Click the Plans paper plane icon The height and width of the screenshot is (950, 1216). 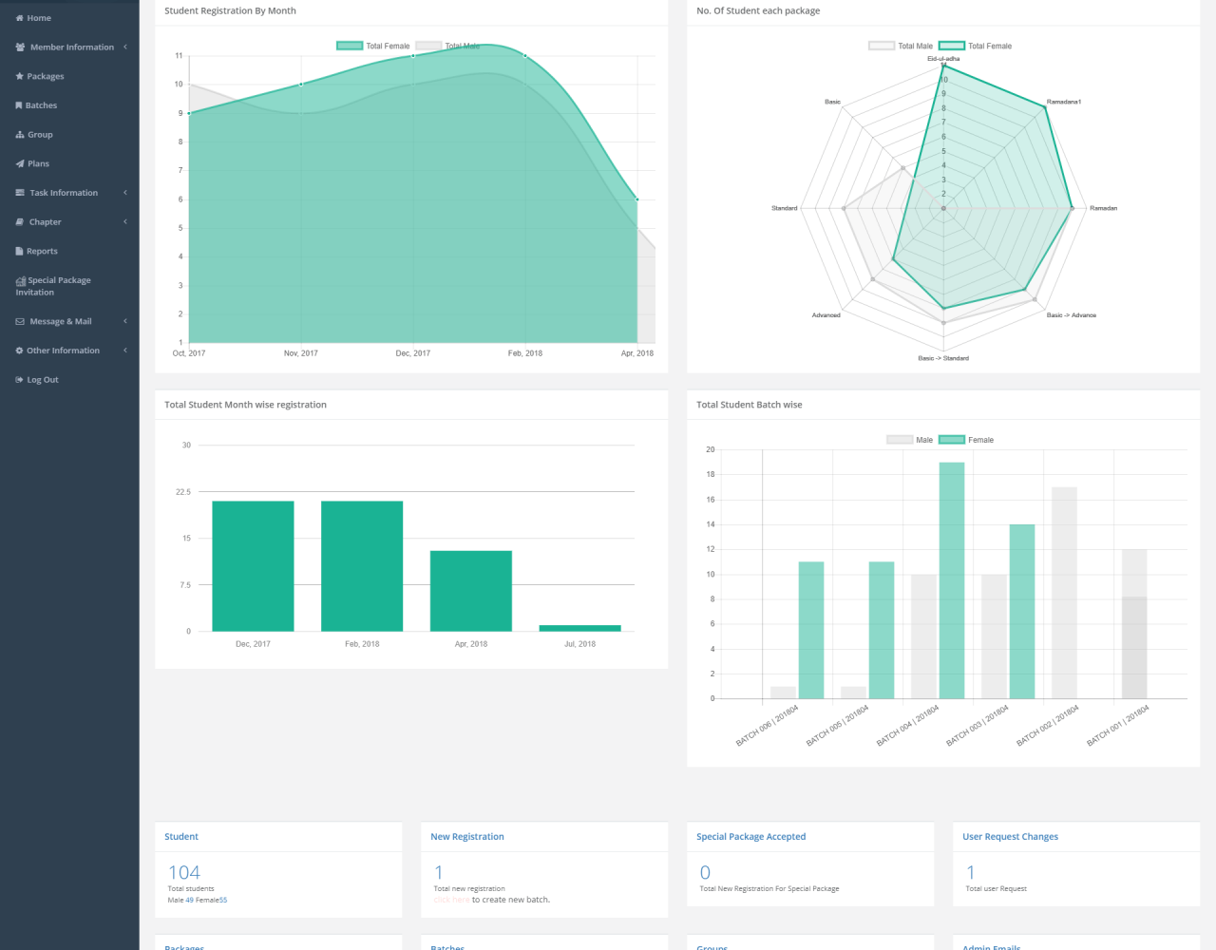tap(19, 163)
